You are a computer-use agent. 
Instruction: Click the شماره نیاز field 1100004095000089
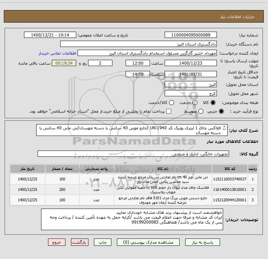(191, 35)
